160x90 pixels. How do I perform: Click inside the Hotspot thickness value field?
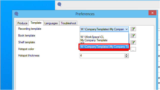click(102, 56)
